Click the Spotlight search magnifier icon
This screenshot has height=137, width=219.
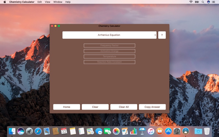click(203, 2)
